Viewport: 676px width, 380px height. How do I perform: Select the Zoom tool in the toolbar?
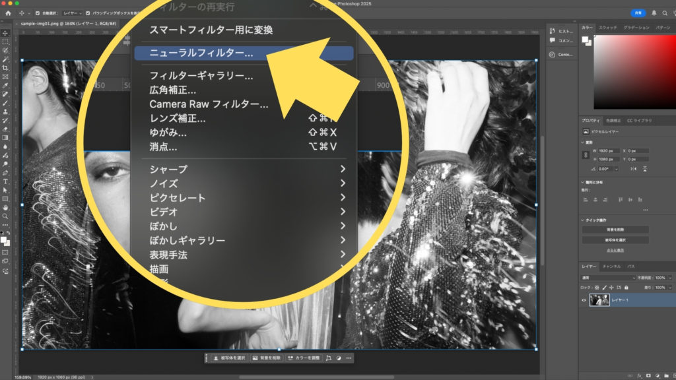(x=5, y=216)
